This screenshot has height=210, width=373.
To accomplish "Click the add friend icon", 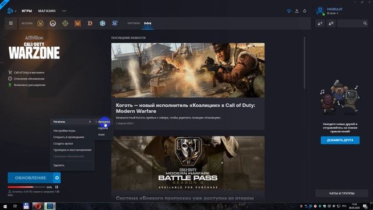I will 320,23.
